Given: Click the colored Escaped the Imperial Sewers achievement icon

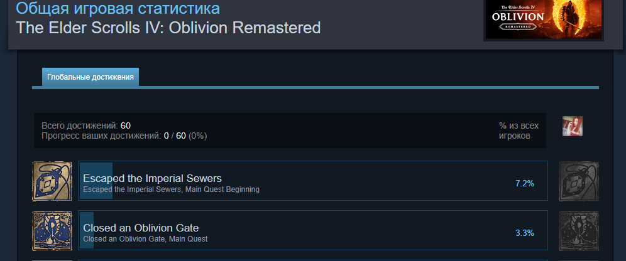Looking at the screenshot, I should [52, 181].
